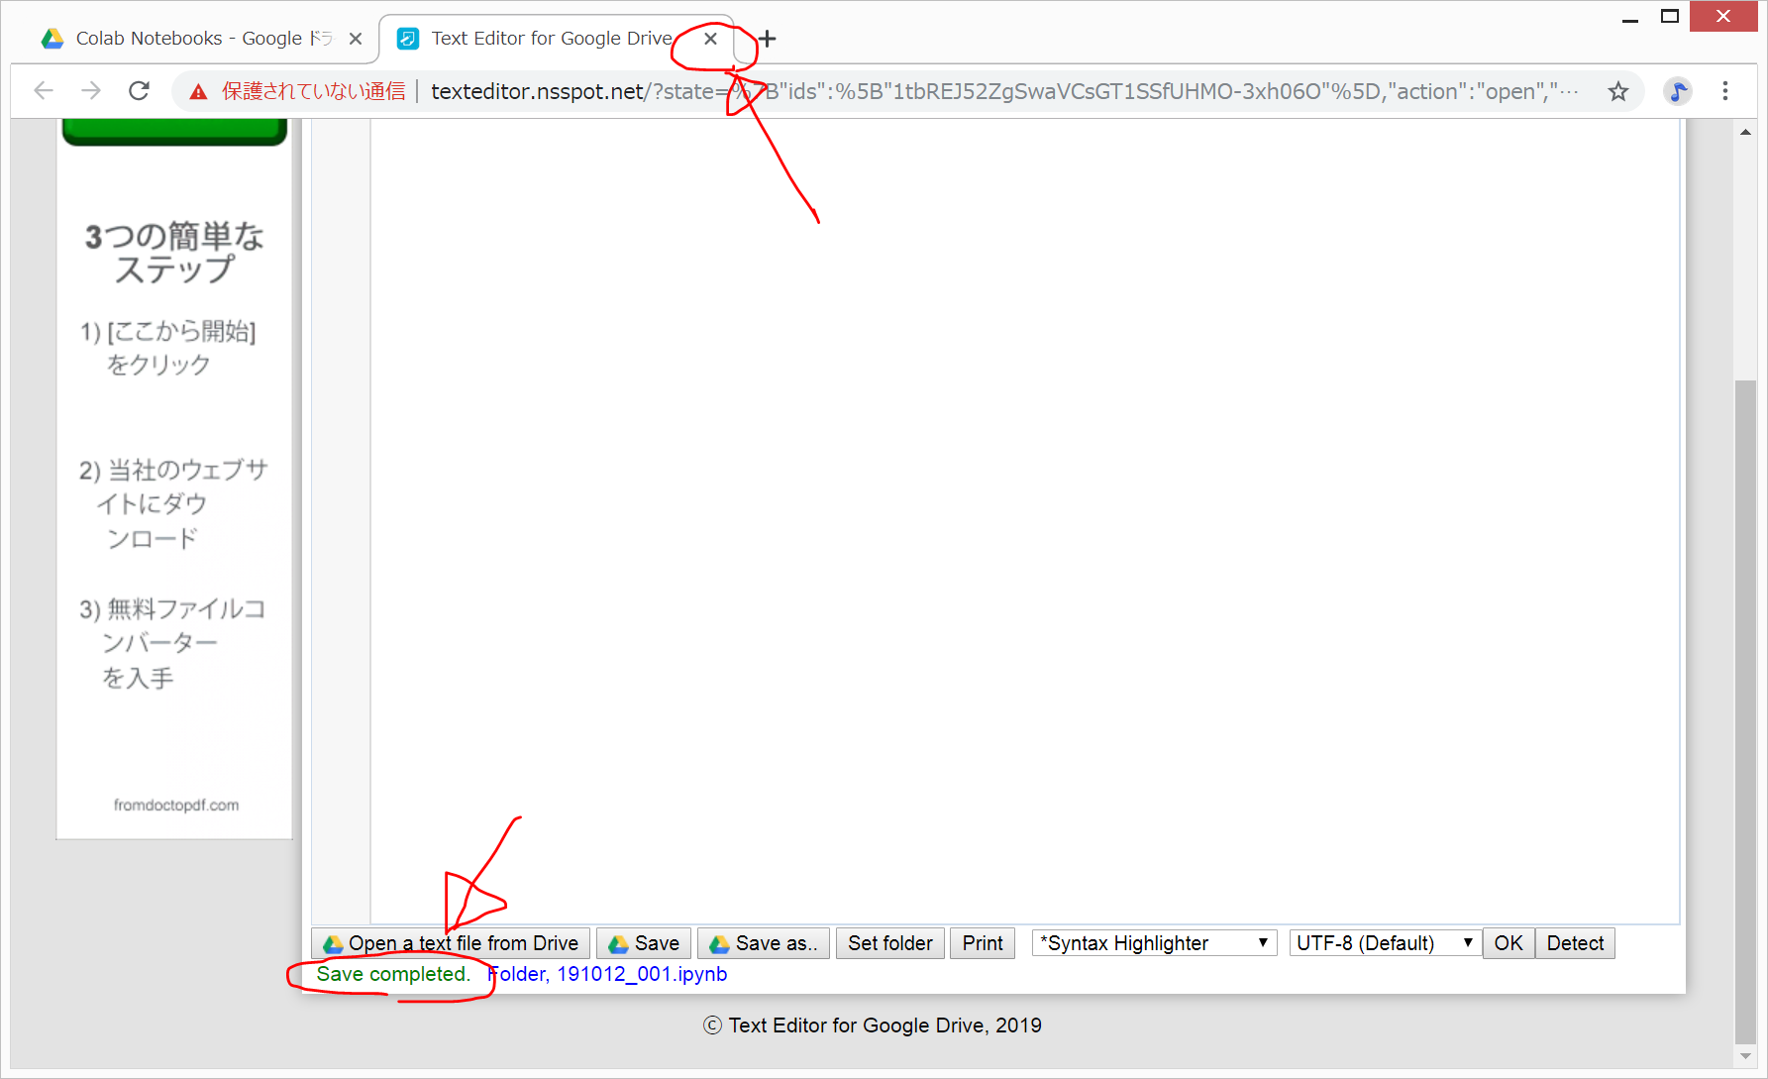1768x1079 pixels.
Task: Click the not-secure warning triangle icon
Action: pos(199,92)
